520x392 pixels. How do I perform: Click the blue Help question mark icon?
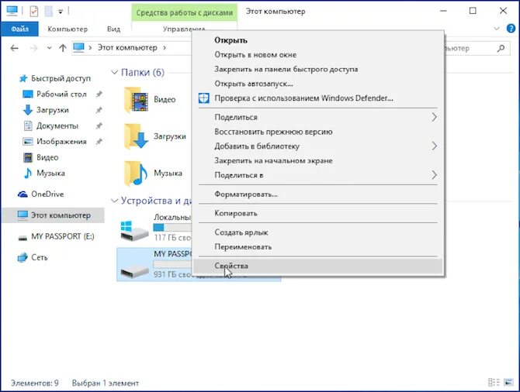511,29
